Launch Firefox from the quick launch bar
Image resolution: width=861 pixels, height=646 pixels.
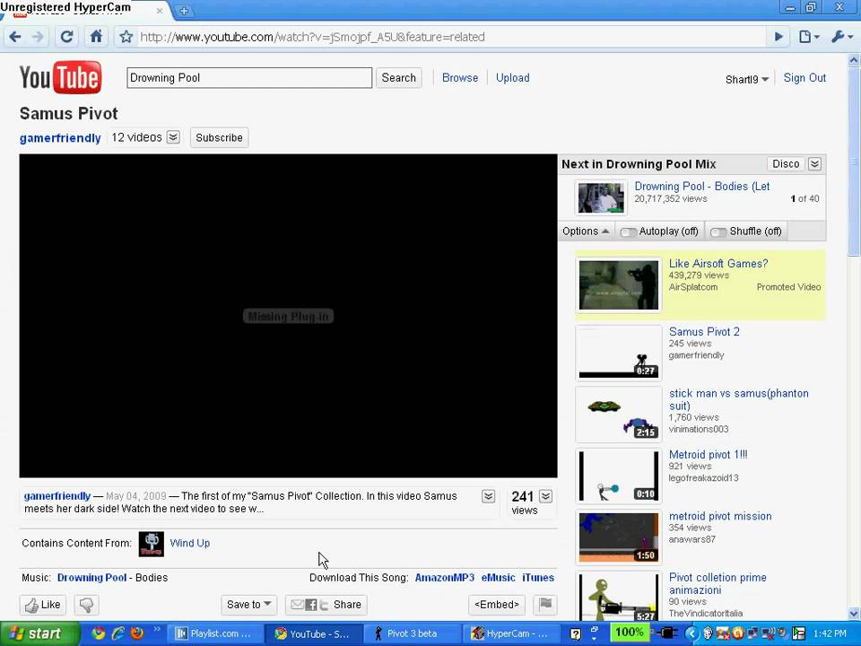136,633
